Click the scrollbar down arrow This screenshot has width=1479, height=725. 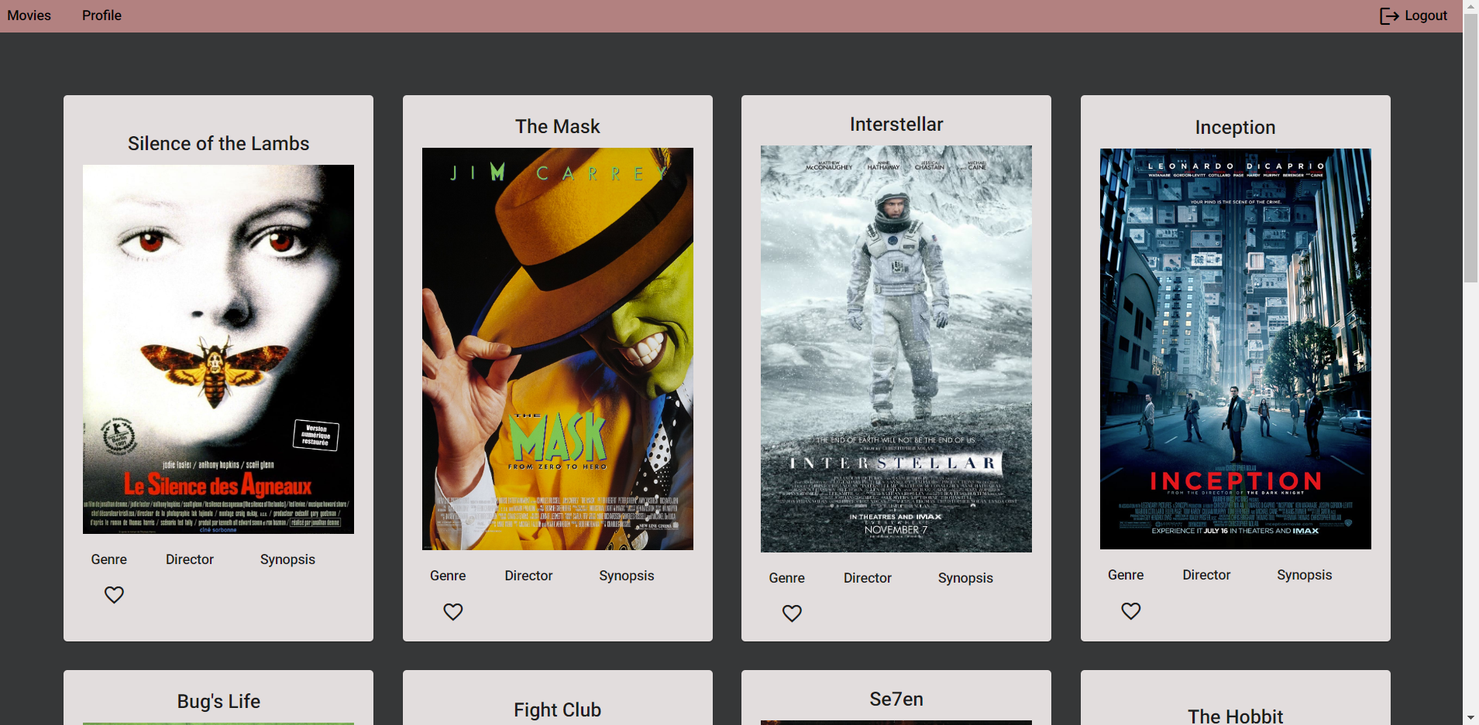coord(1471,718)
